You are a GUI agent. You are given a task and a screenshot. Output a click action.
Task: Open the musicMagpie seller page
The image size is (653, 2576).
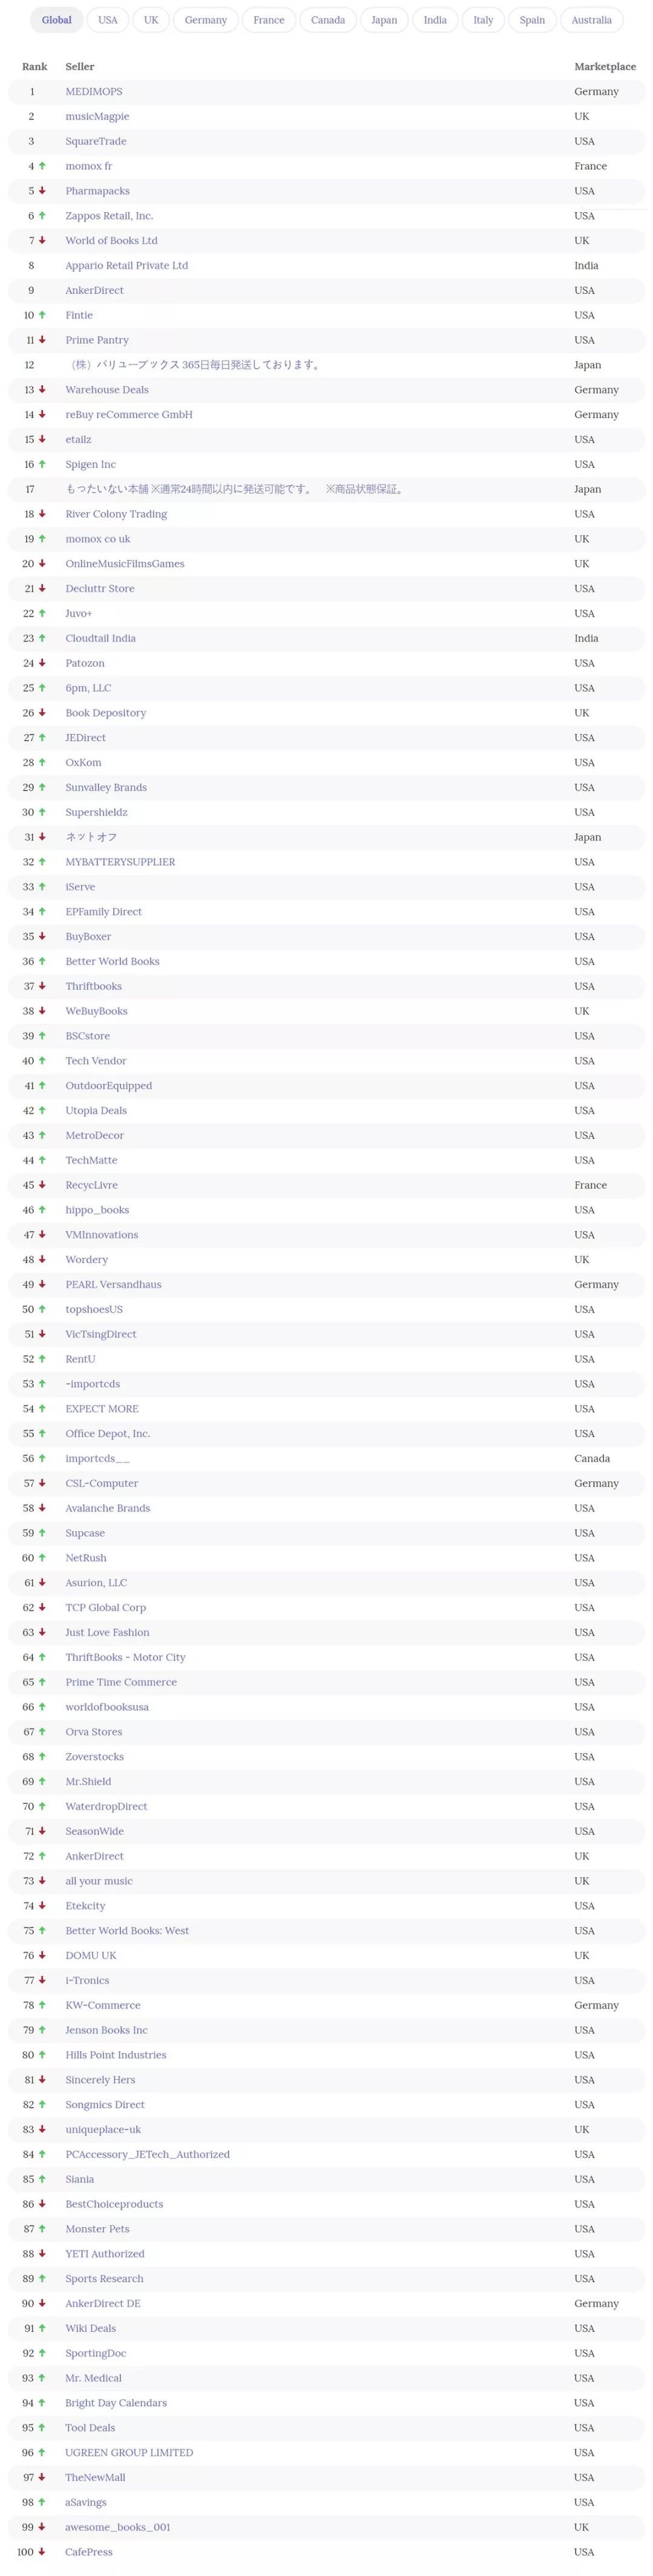coord(97,117)
